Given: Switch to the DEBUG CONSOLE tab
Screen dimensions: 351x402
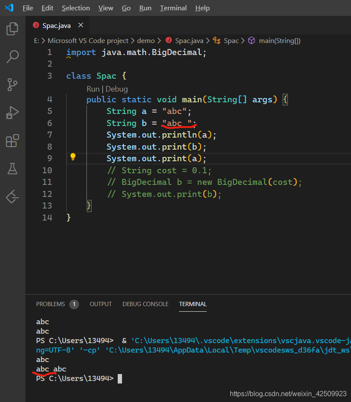Looking at the screenshot, I should pos(146,304).
